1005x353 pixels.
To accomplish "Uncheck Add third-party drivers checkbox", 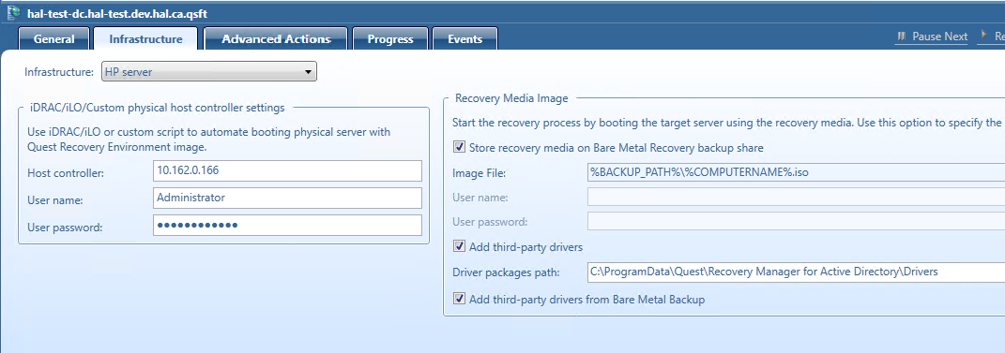I will pos(459,246).
